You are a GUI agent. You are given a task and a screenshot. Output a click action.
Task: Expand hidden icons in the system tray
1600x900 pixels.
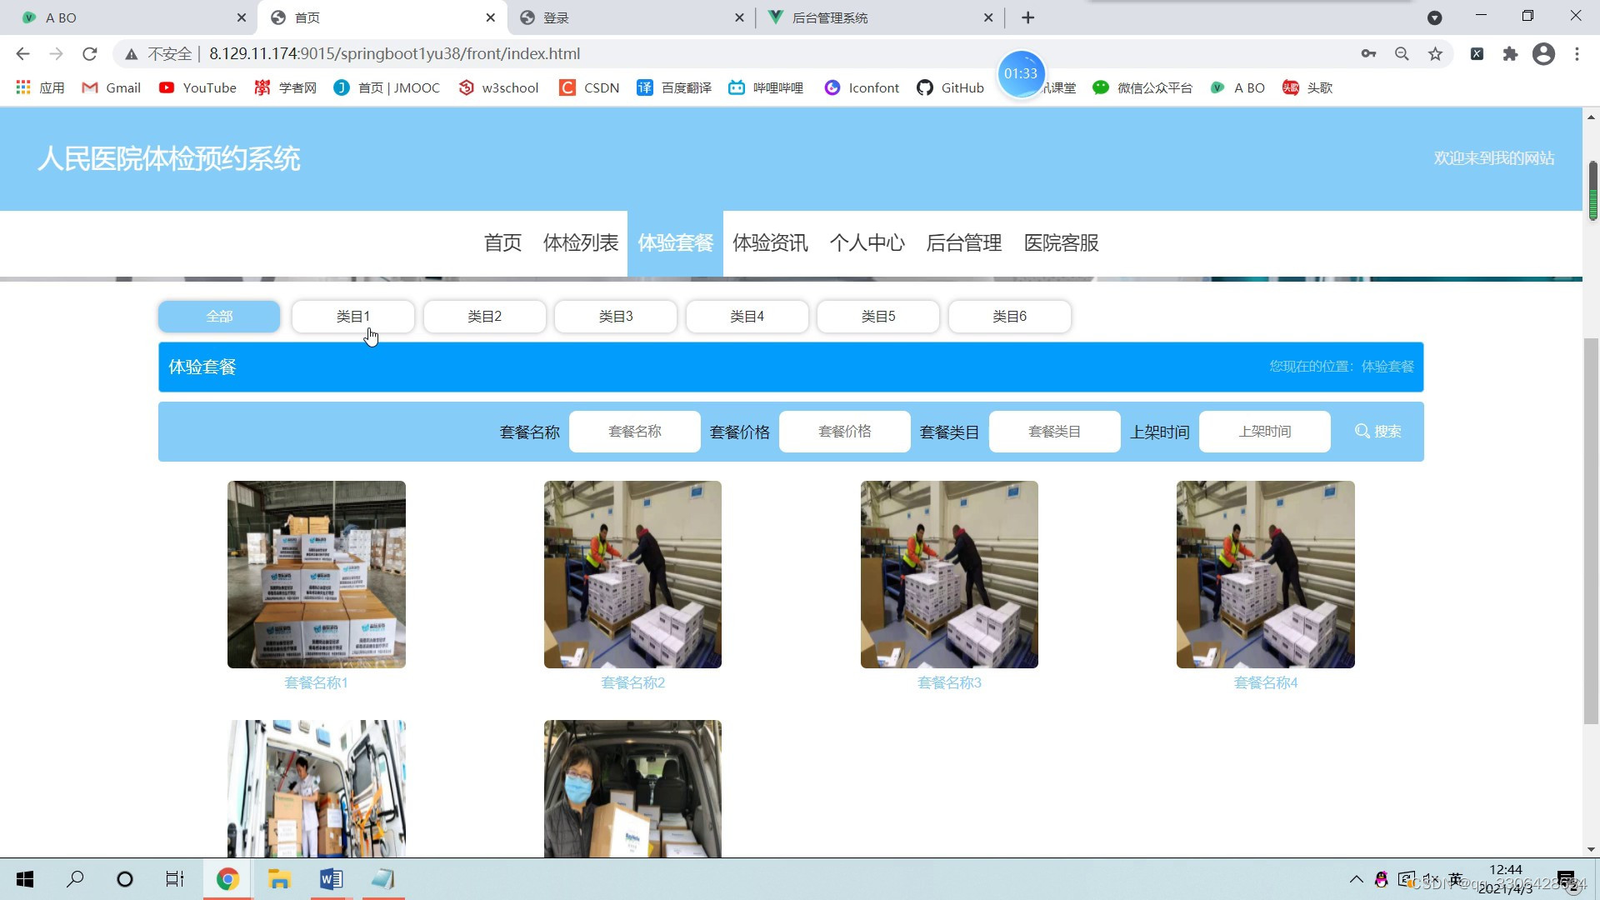(x=1356, y=879)
